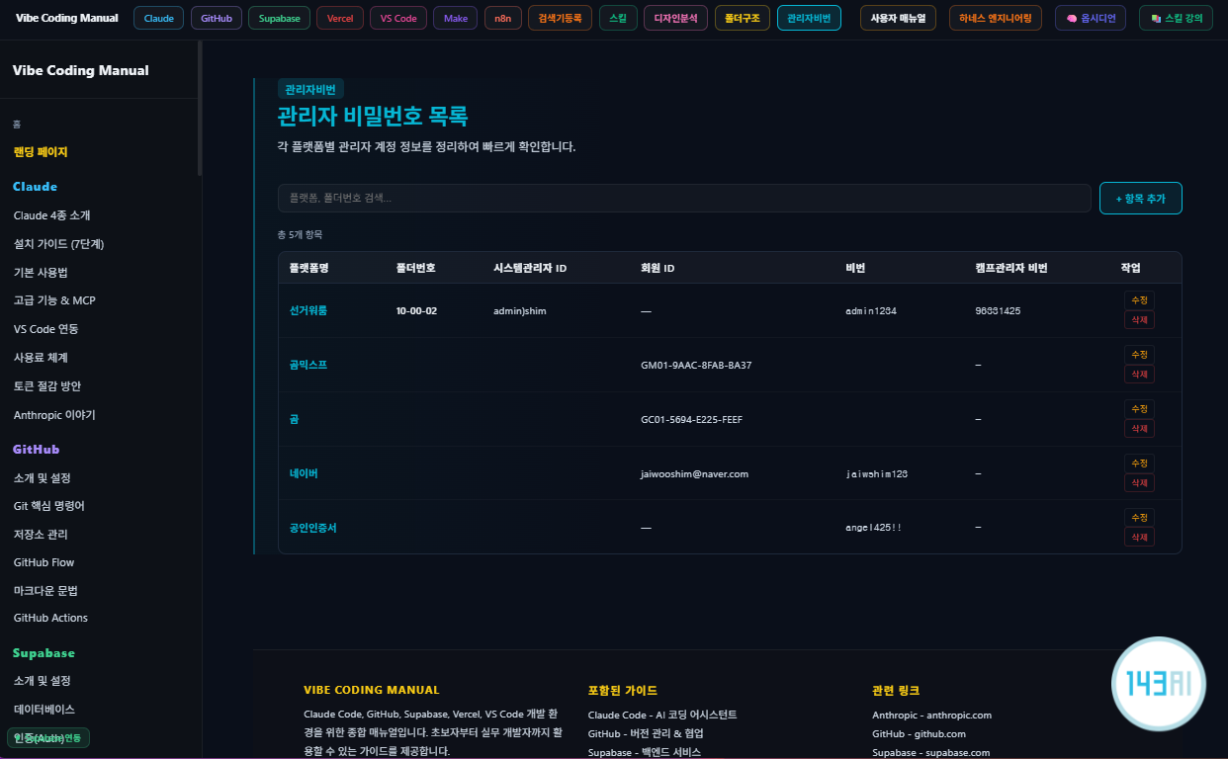Click the 공인인증서 platform name
Image resolution: width=1228 pixels, height=759 pixels.
313,528
